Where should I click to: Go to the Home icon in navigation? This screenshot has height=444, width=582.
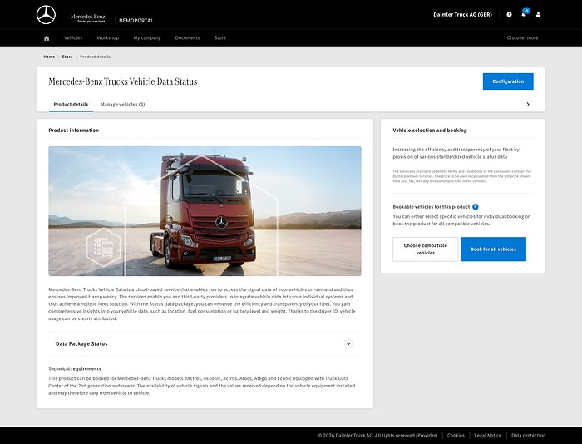pos(47,38)
